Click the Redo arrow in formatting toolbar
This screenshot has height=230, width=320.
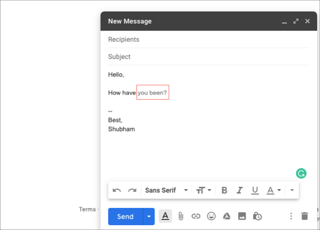click(x=132, y=191)
